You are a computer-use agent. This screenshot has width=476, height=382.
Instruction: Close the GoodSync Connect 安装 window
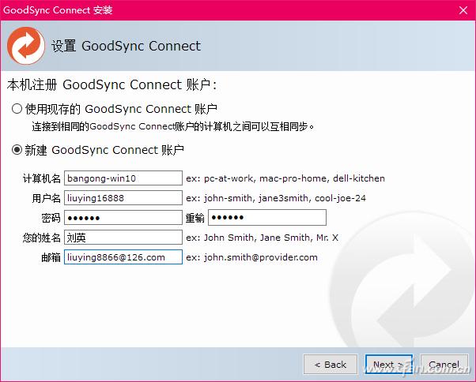pos(463,10)
